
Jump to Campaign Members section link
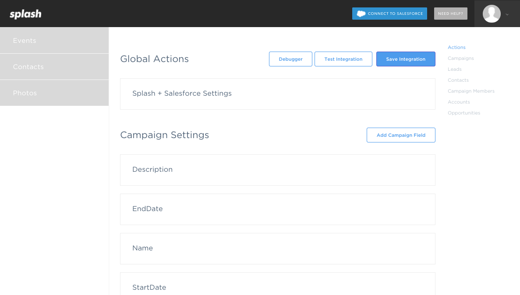click(x=471, y=91)
